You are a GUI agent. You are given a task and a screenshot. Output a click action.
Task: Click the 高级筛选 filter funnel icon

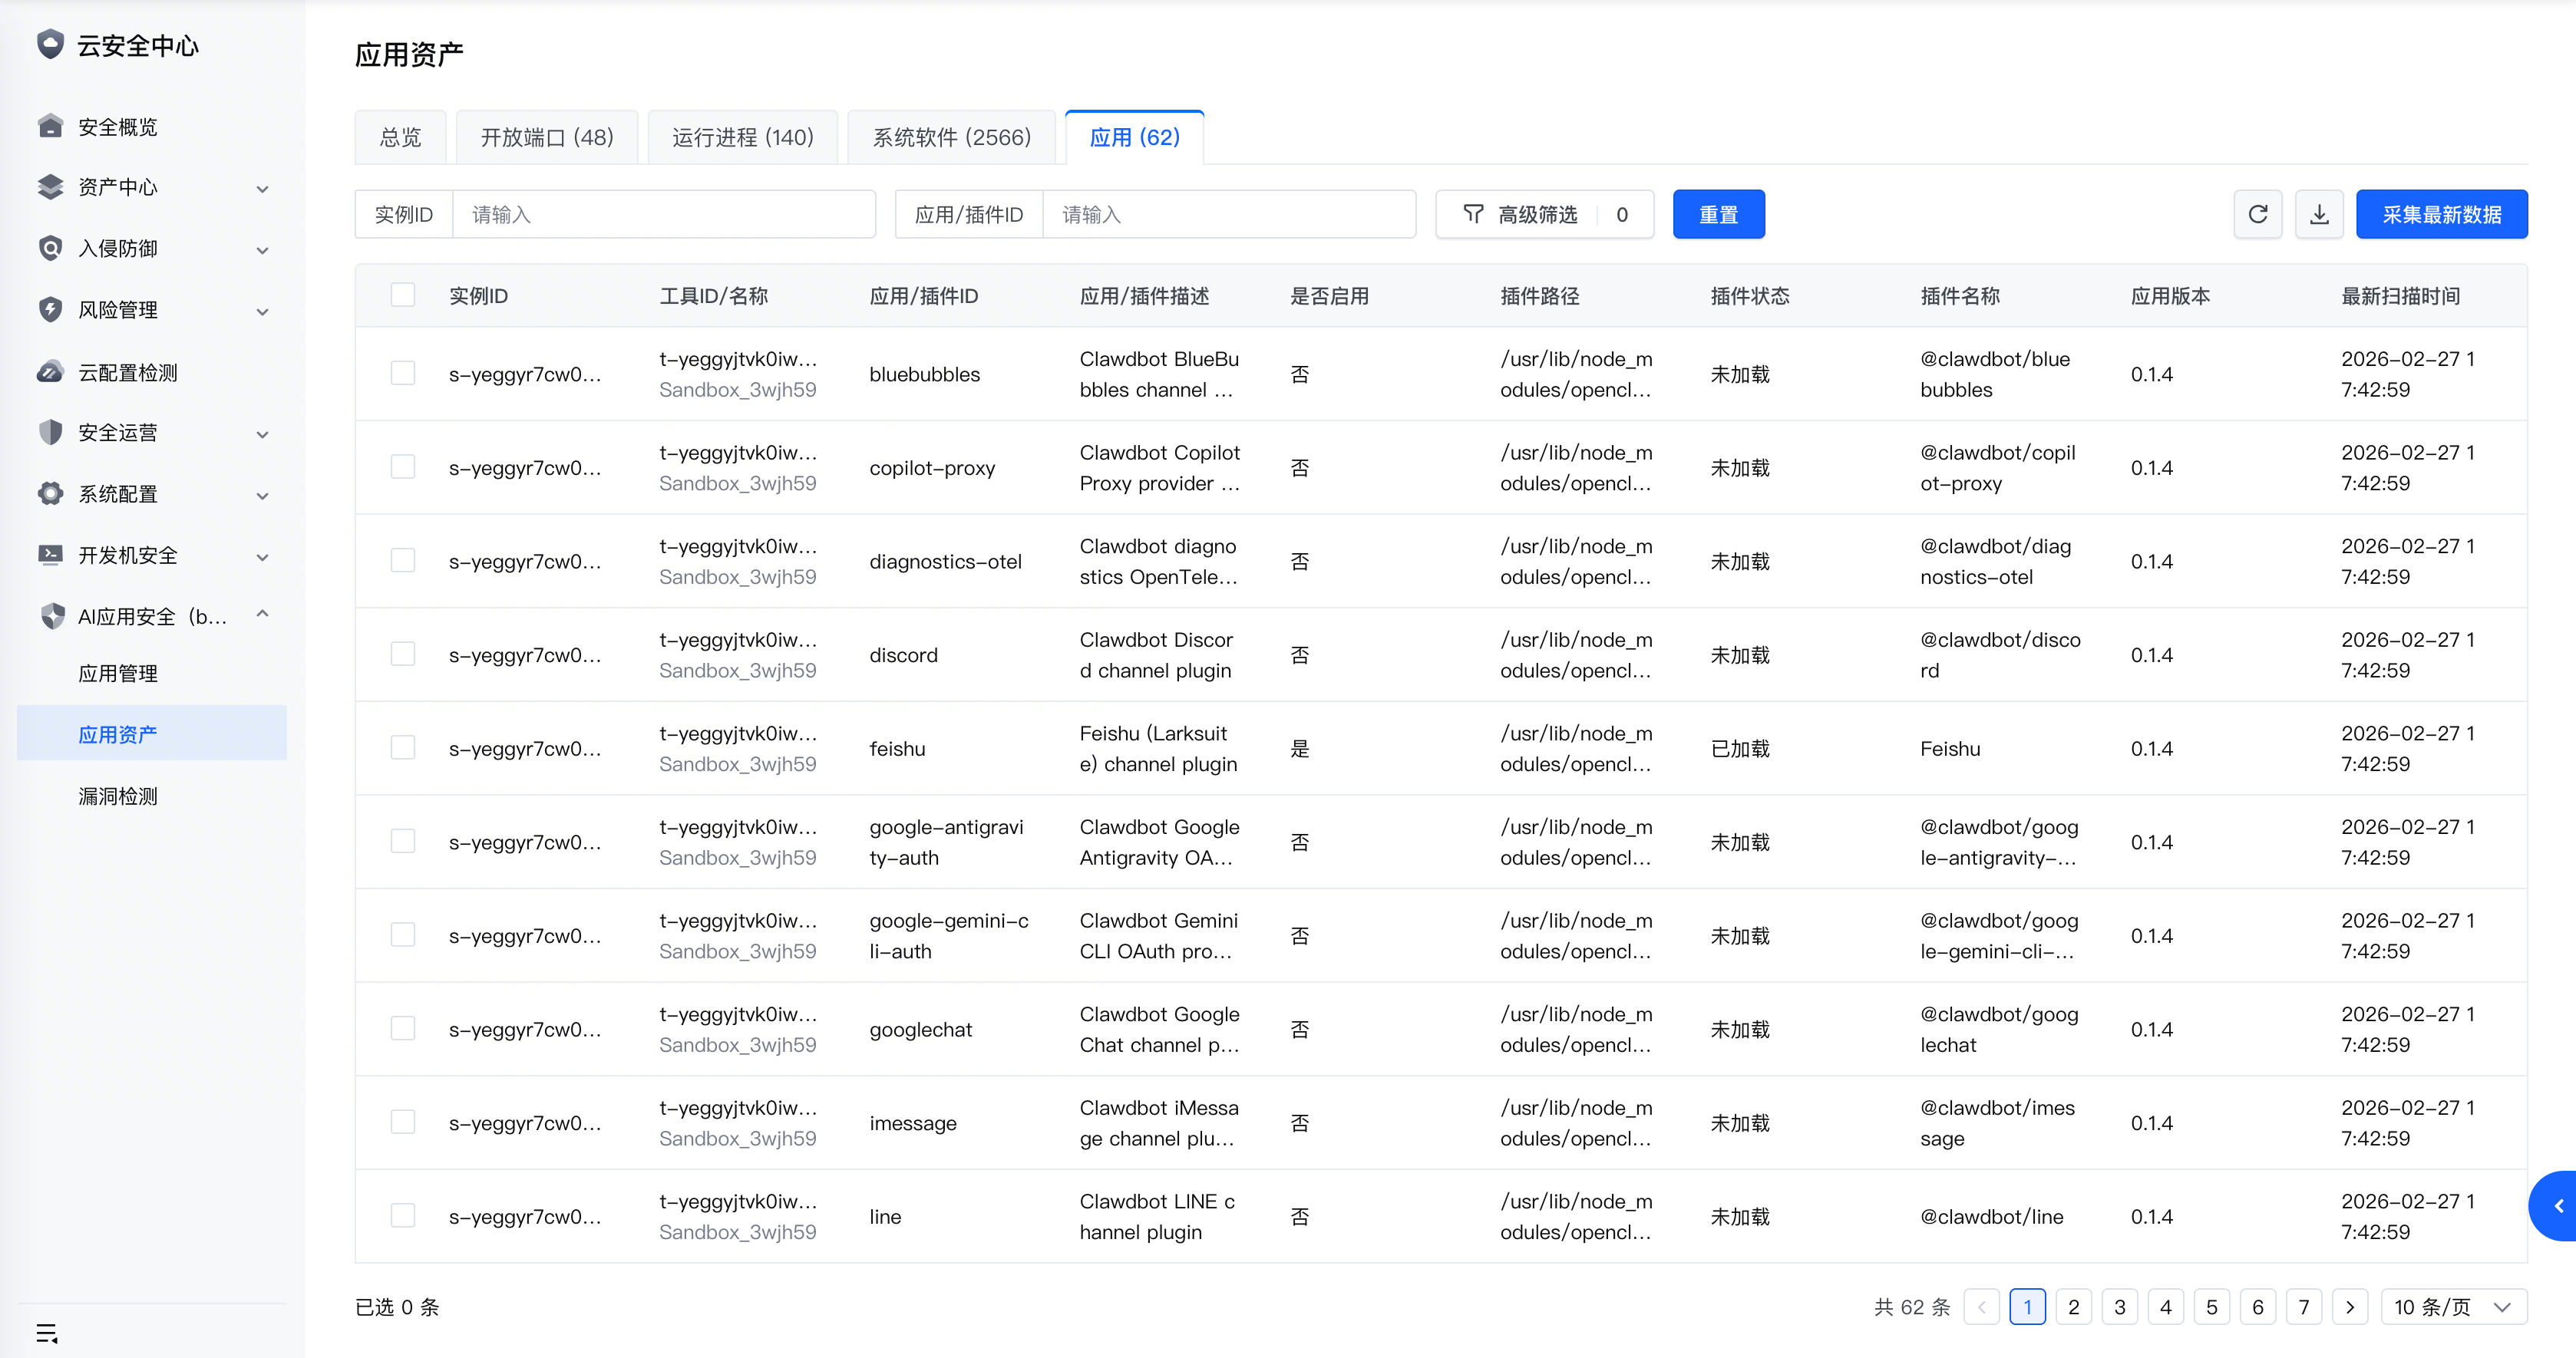(x=1473, y=214)
